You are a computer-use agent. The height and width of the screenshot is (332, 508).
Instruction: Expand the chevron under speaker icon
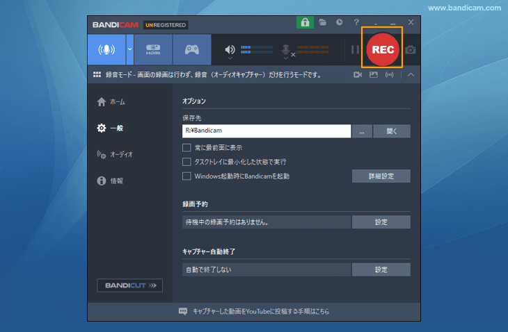coord(230,58)
